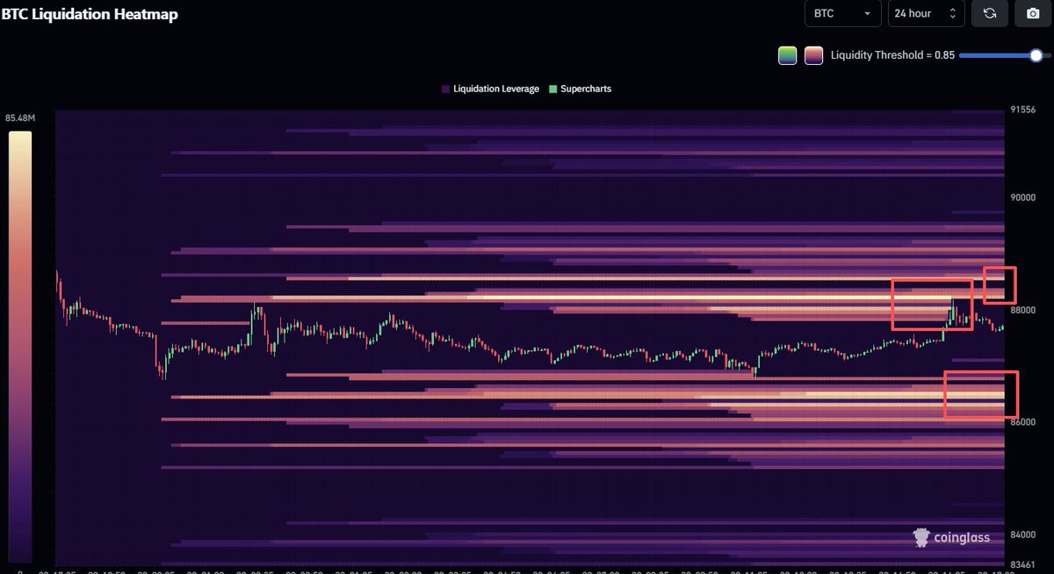
Task: Click the 91556 price axis label
Action: 1024,111
